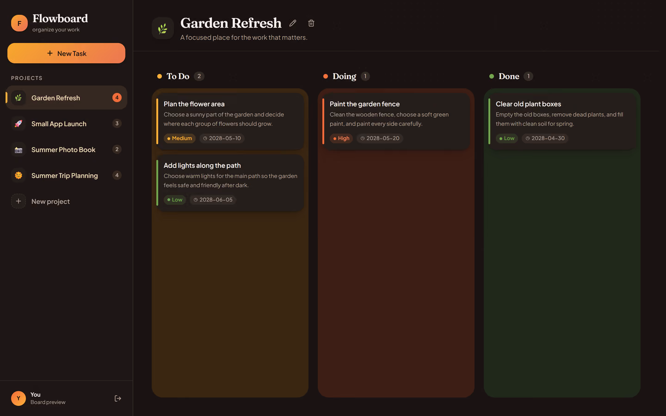Click the Doing column heading
Image resolution: width=666 pixels, height=416 pixels.
pyautogui.click(x=345, y=76)
